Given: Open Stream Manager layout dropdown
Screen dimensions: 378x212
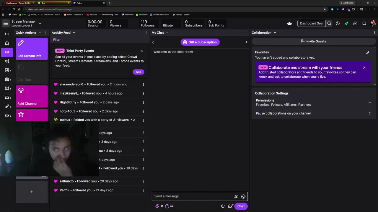Looking at the screenshot, I should click(40, 23).
